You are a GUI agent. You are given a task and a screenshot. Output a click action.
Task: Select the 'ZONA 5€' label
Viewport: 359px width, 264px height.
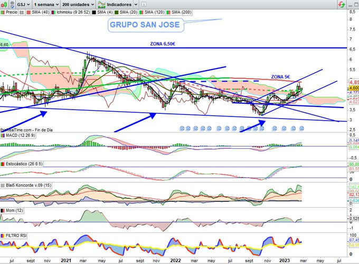pos(280,77)
